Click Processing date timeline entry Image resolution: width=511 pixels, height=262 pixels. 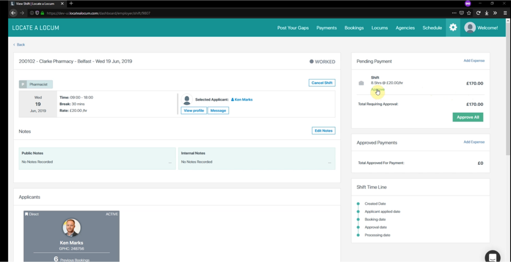tap(378, 235)
